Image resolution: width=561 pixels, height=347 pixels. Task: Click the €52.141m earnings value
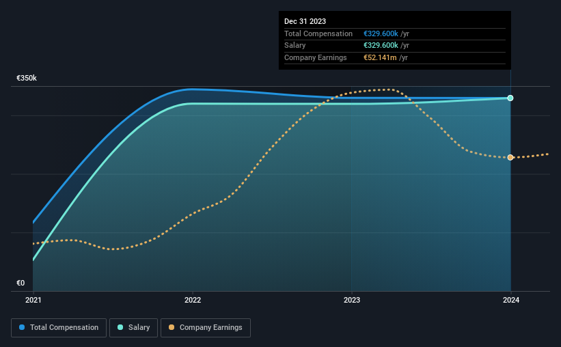coord(380,57)
